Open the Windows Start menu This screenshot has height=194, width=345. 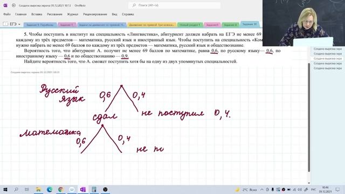[5, 189]
